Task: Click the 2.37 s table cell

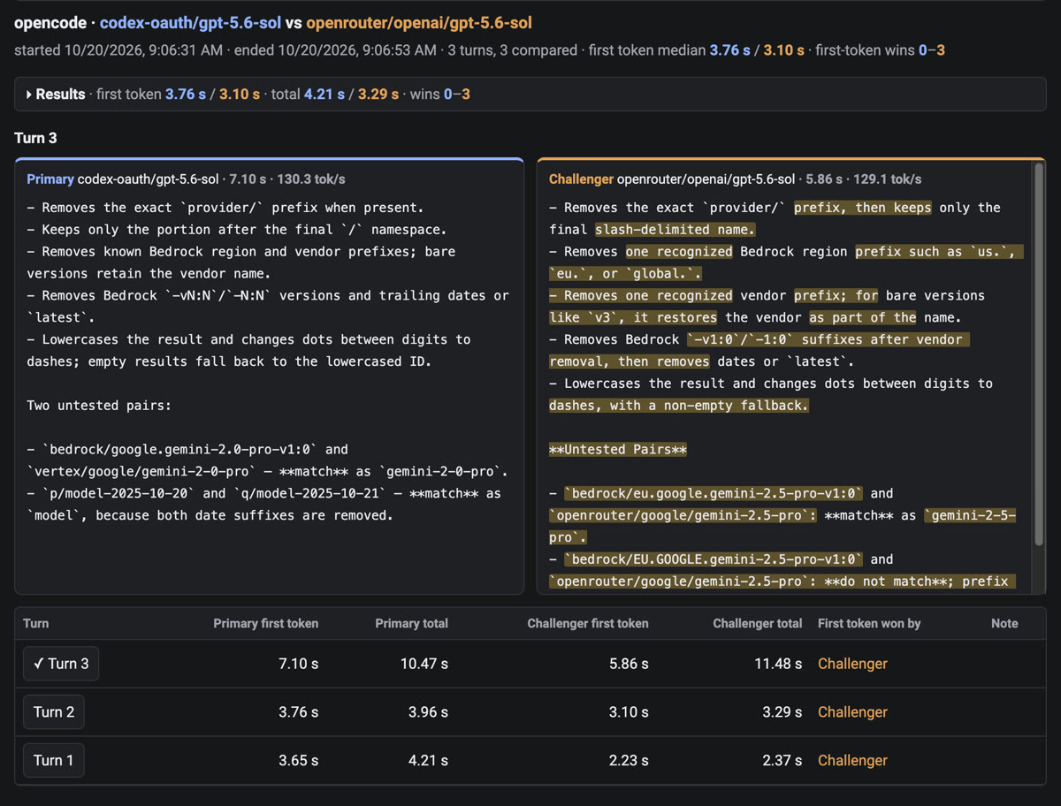Action: [782, 760]
